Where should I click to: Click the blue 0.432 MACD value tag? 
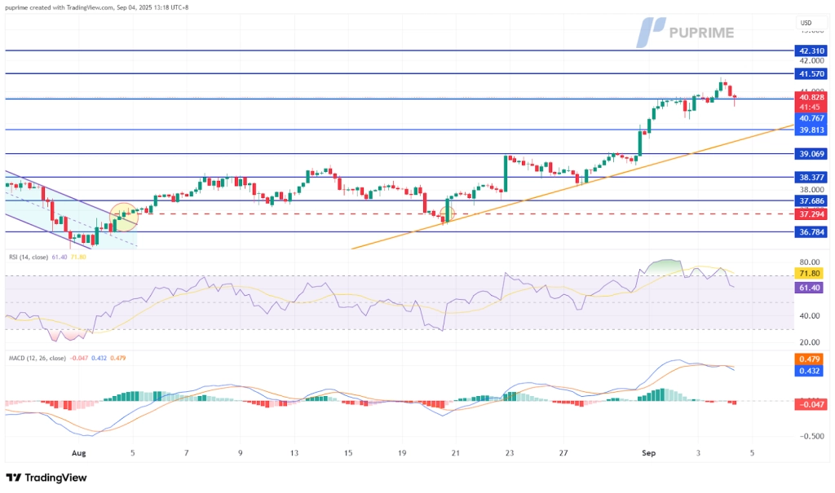[x=811, y=370]
